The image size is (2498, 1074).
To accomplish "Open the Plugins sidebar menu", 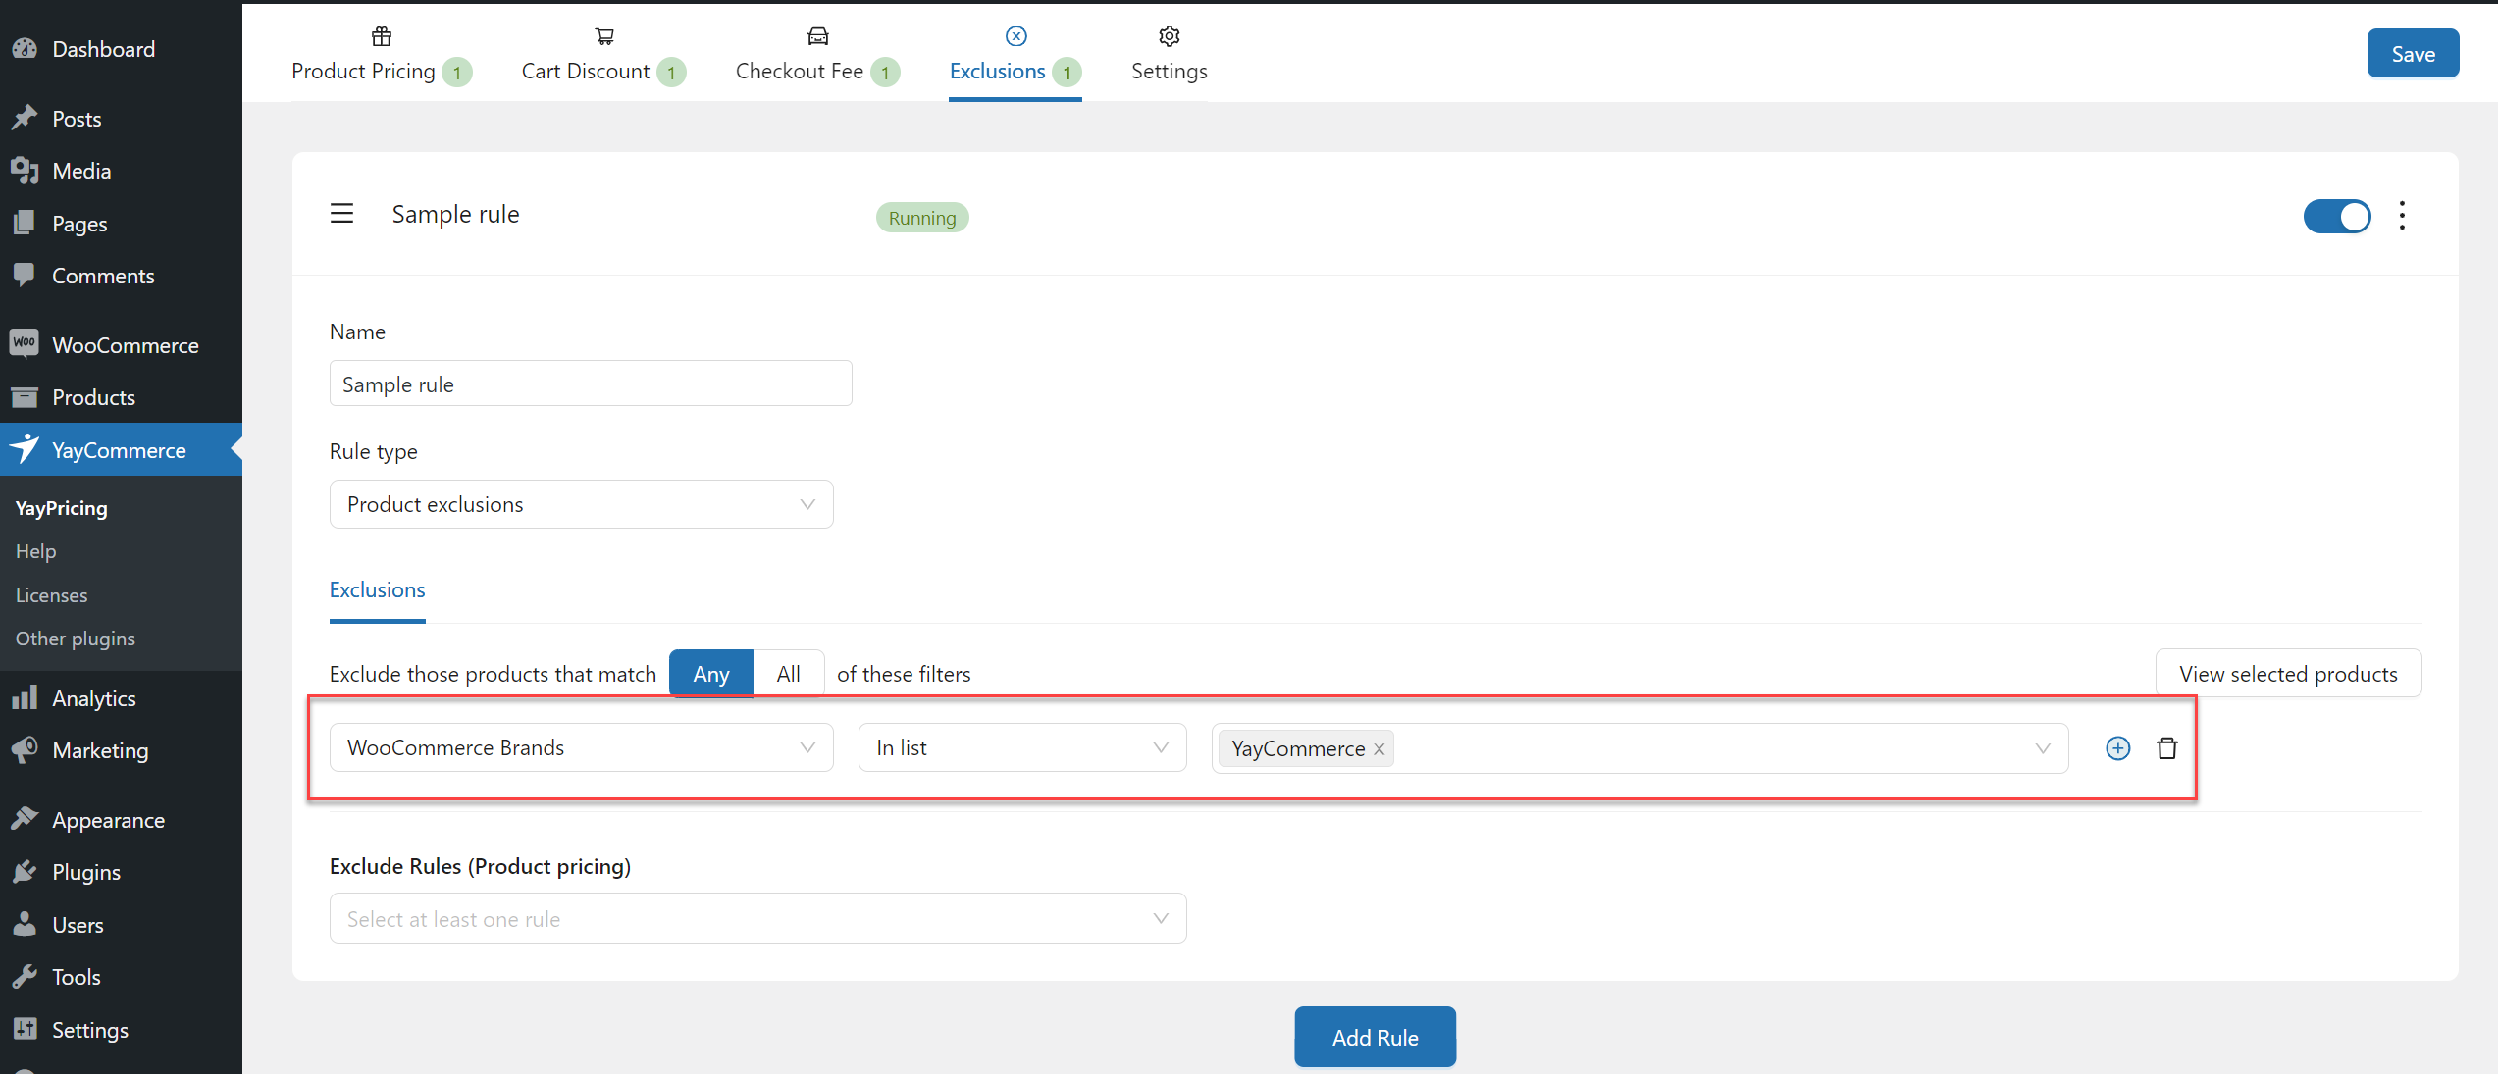I will click(x=86, y=872).
